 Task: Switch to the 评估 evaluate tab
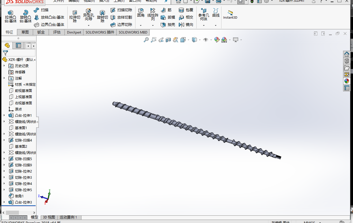click(x=57, y=32)
